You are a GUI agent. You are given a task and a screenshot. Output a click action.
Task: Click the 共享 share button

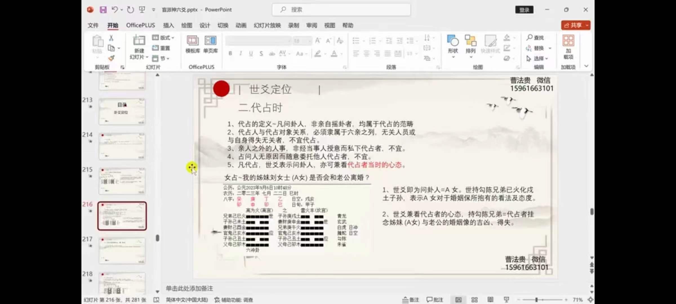[573, 25]
